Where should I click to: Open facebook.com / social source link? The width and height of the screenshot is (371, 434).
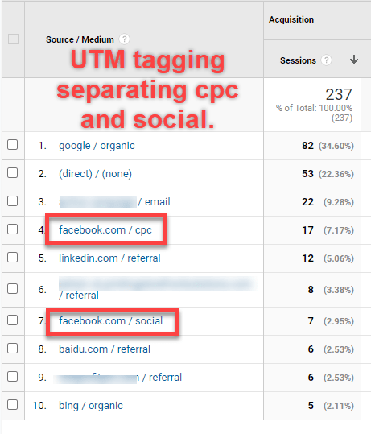coord(111,321)
